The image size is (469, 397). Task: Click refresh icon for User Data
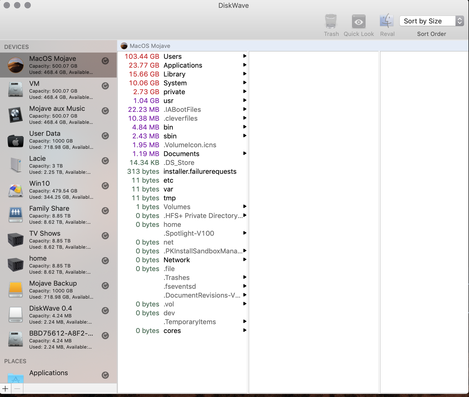[x=105, y=136]
